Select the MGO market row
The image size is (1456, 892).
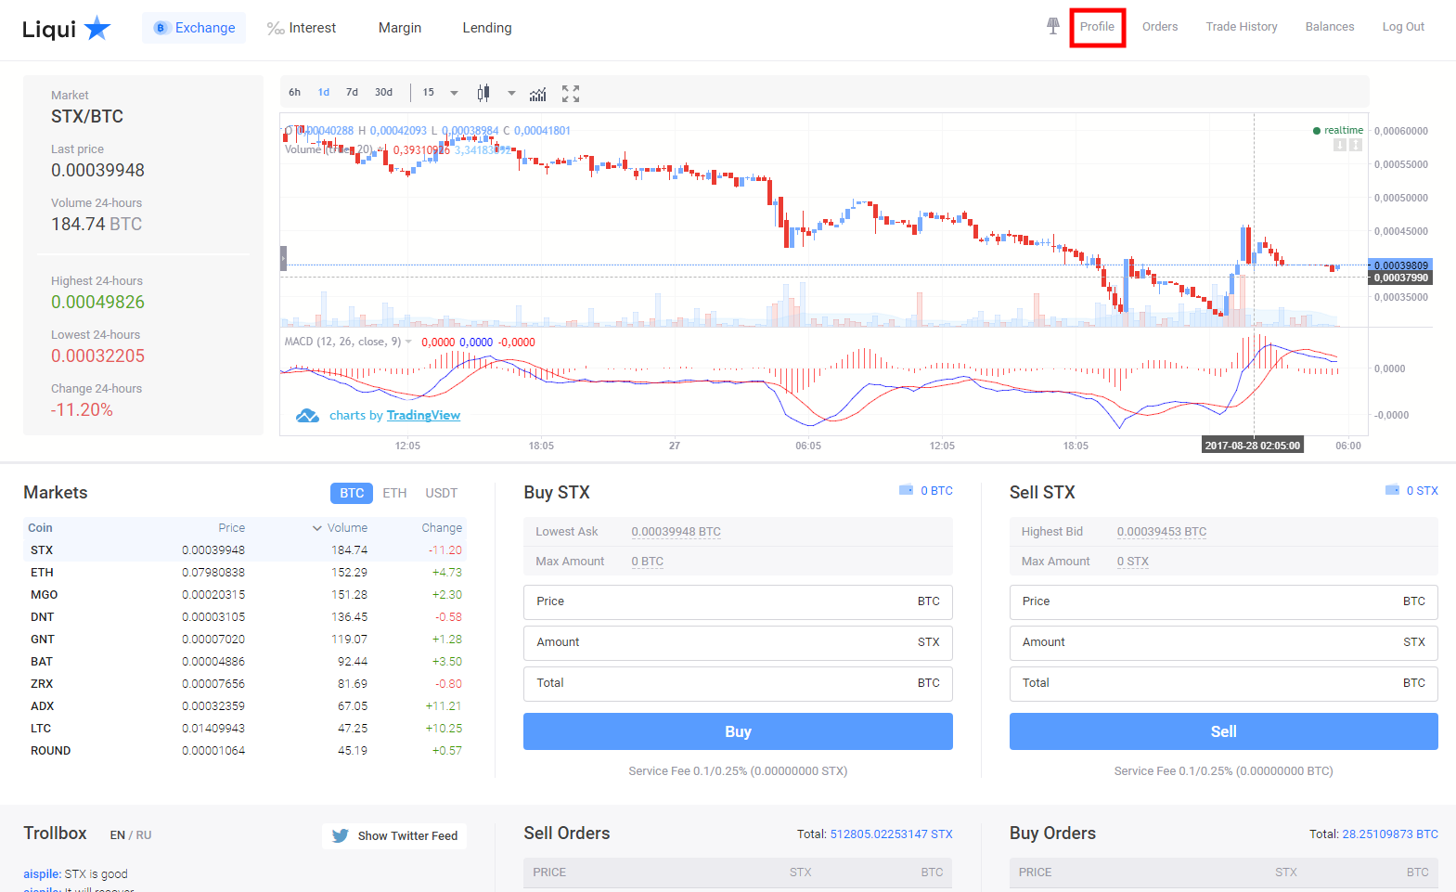pos(245,595)
